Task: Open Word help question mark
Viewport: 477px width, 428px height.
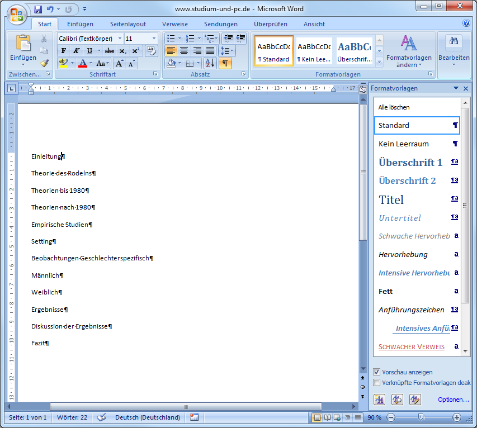Action: tap(466, 23)
